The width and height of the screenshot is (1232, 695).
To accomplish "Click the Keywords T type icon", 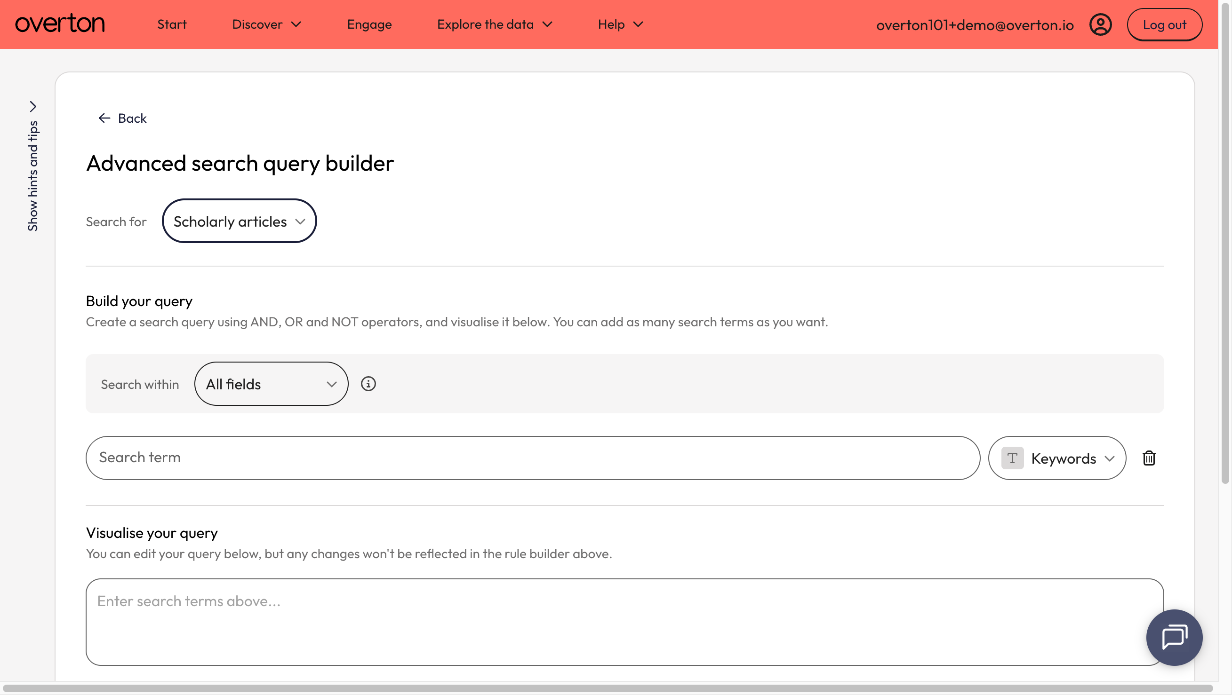I will 1012,458.
